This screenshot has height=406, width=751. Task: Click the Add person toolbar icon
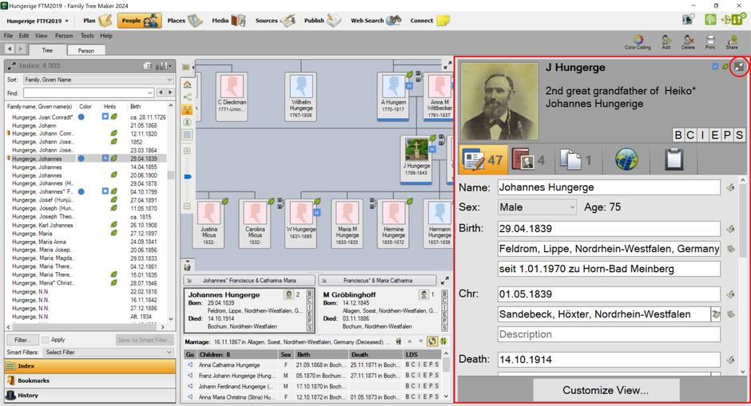tap(666, 42)
